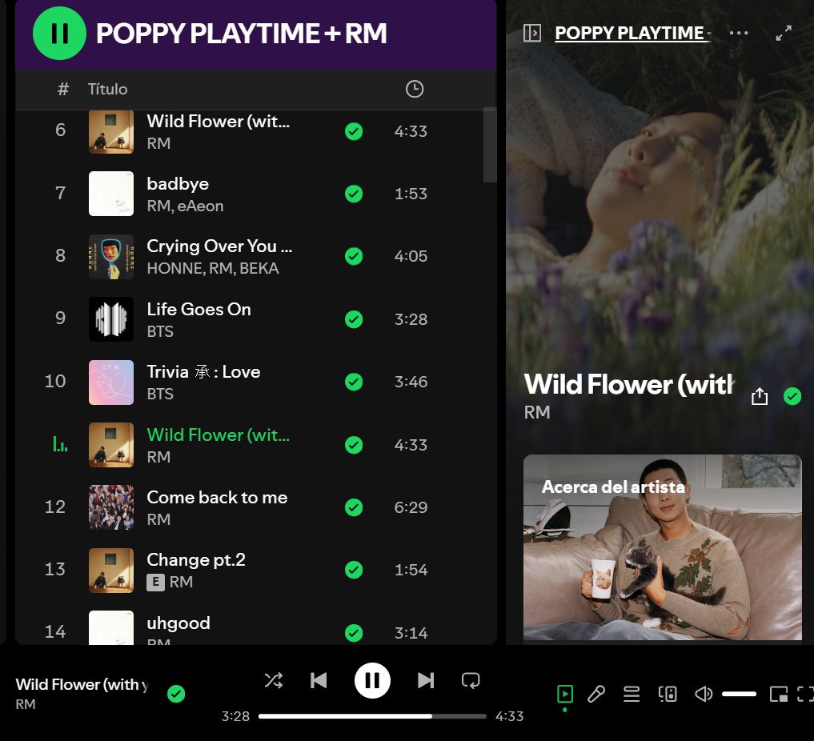This screenshot has height=741, width=814.
Task: Toggle Now Playing view icon
Action: (x=565, y=694)
